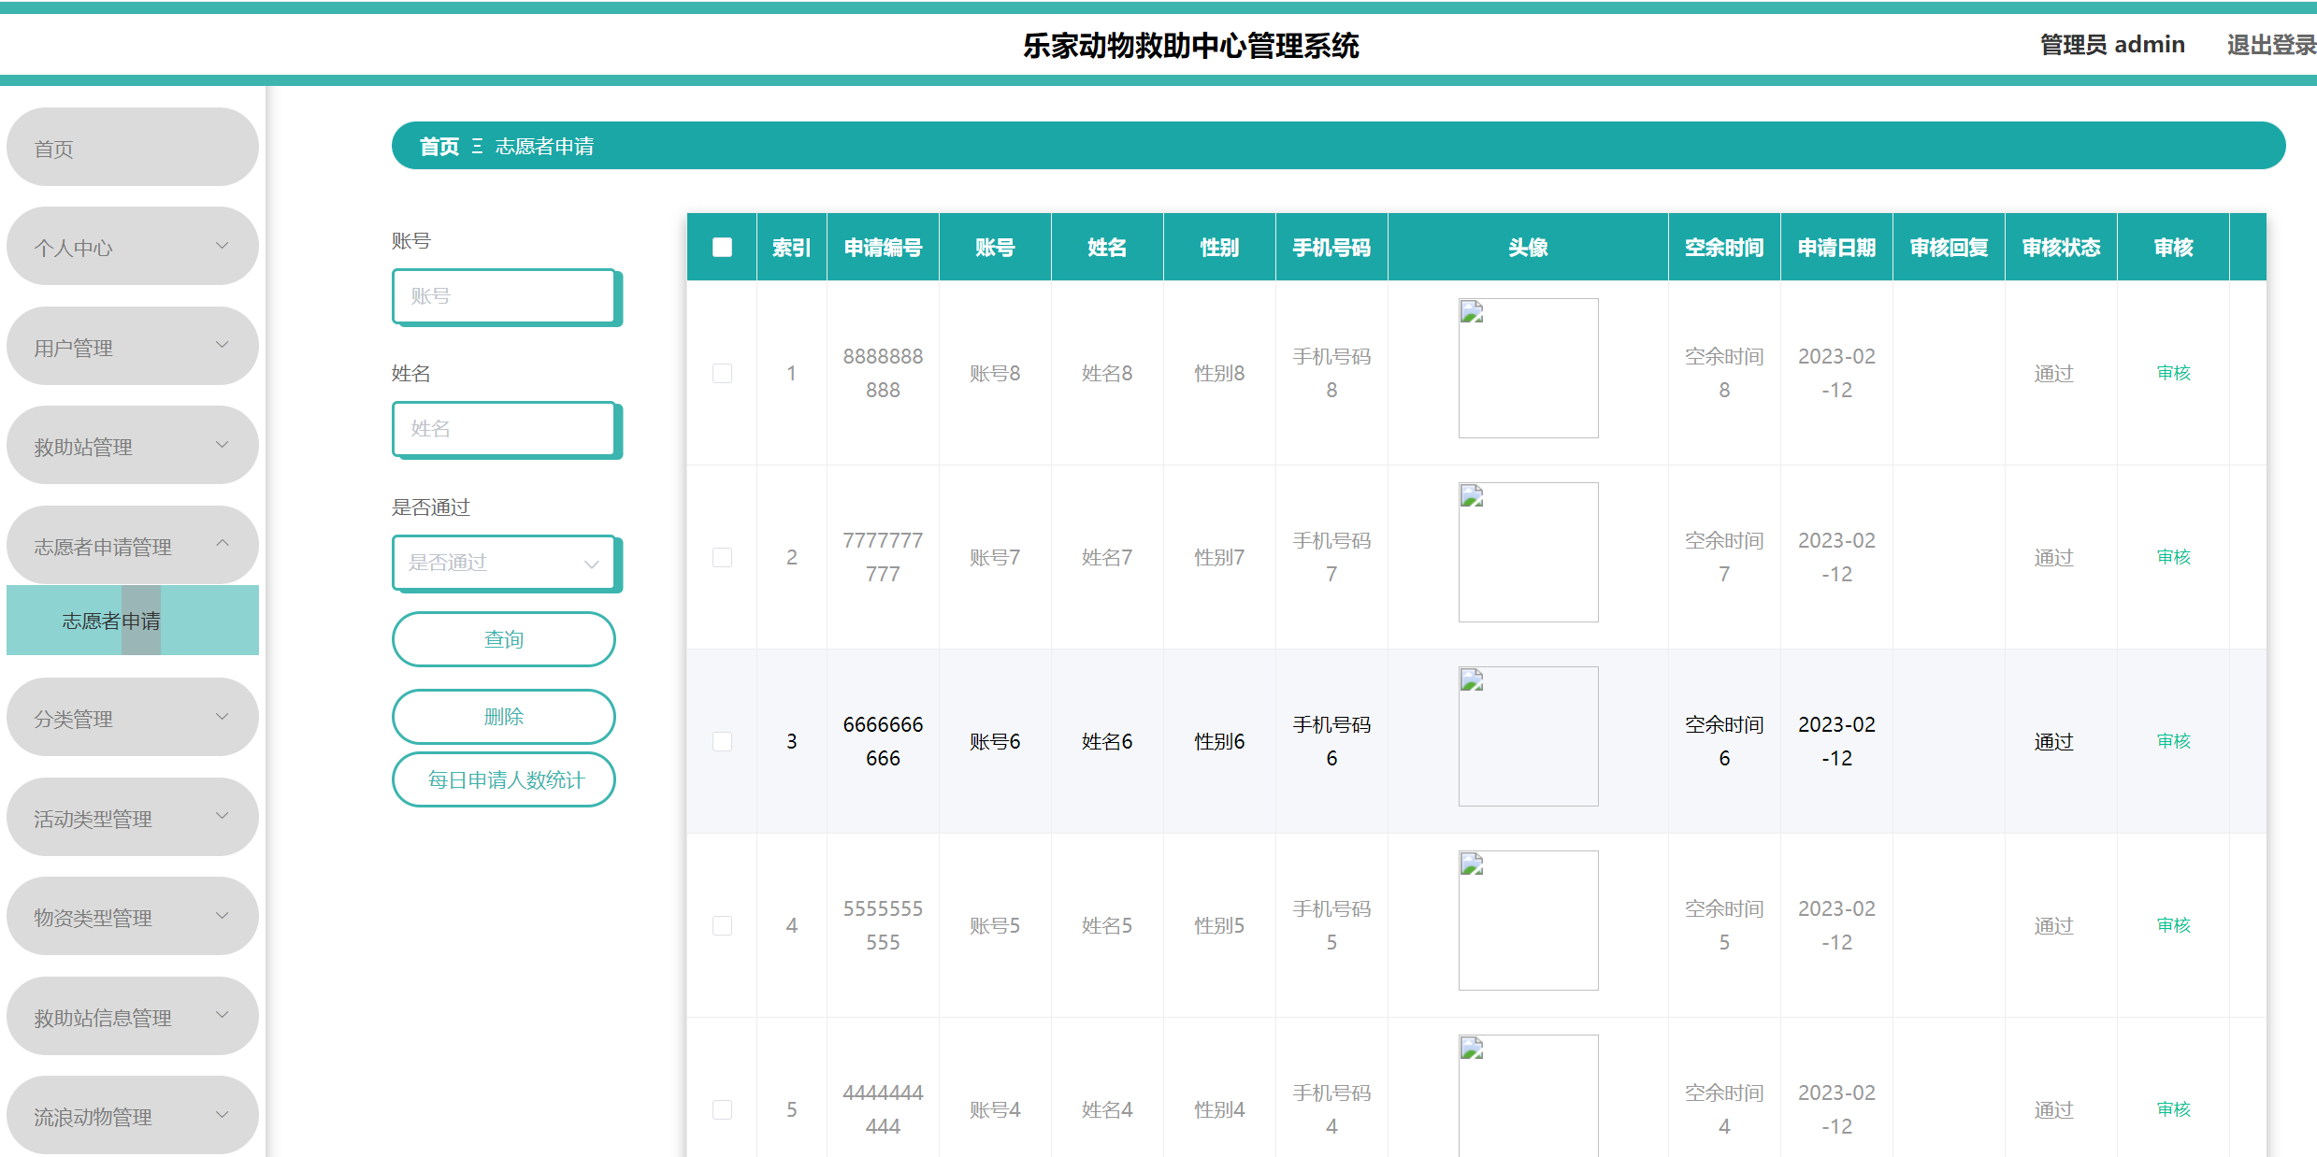
Task: Click the 申请日期 column header
Action: pos(1836,248)
